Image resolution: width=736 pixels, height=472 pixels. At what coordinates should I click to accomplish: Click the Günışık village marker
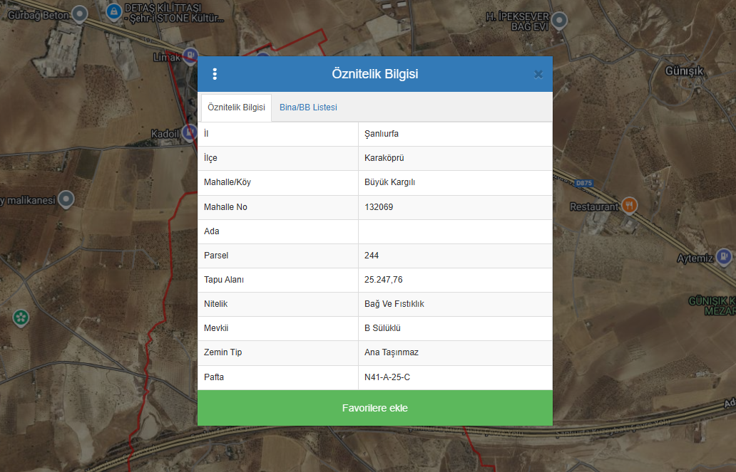click(x=684, y=71)
